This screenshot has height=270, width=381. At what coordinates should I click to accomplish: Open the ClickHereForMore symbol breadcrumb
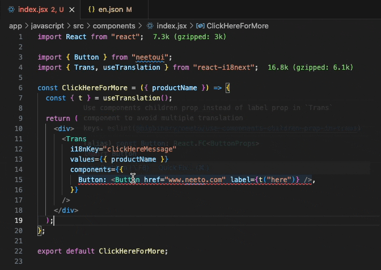(x=238, y=26)
